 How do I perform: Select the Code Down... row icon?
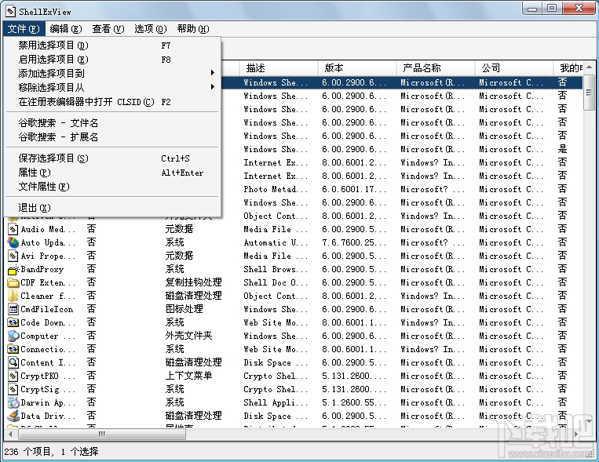tap(13, 322)
